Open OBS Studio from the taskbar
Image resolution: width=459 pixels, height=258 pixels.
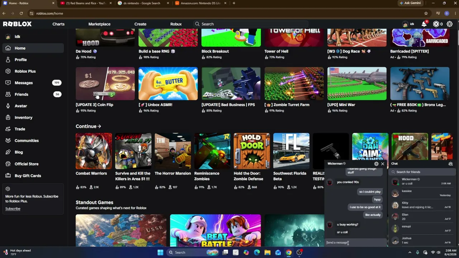pos(299,252)
